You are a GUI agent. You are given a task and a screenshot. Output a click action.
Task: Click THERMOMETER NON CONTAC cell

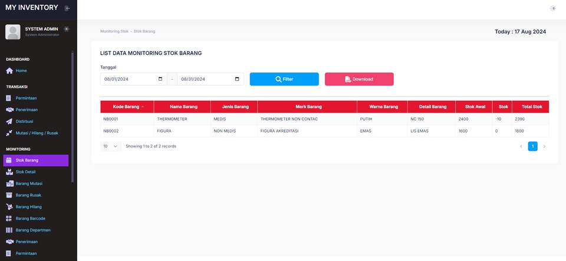click(x=307, y=119)
